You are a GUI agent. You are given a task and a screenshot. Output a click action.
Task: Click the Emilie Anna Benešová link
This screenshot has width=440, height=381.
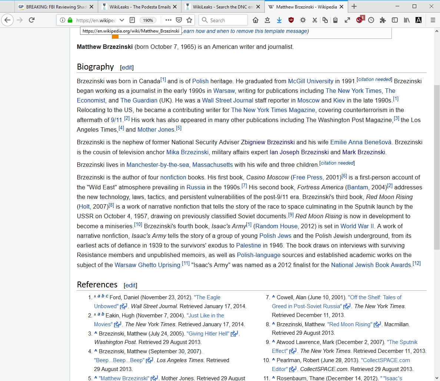pos(361,142)
